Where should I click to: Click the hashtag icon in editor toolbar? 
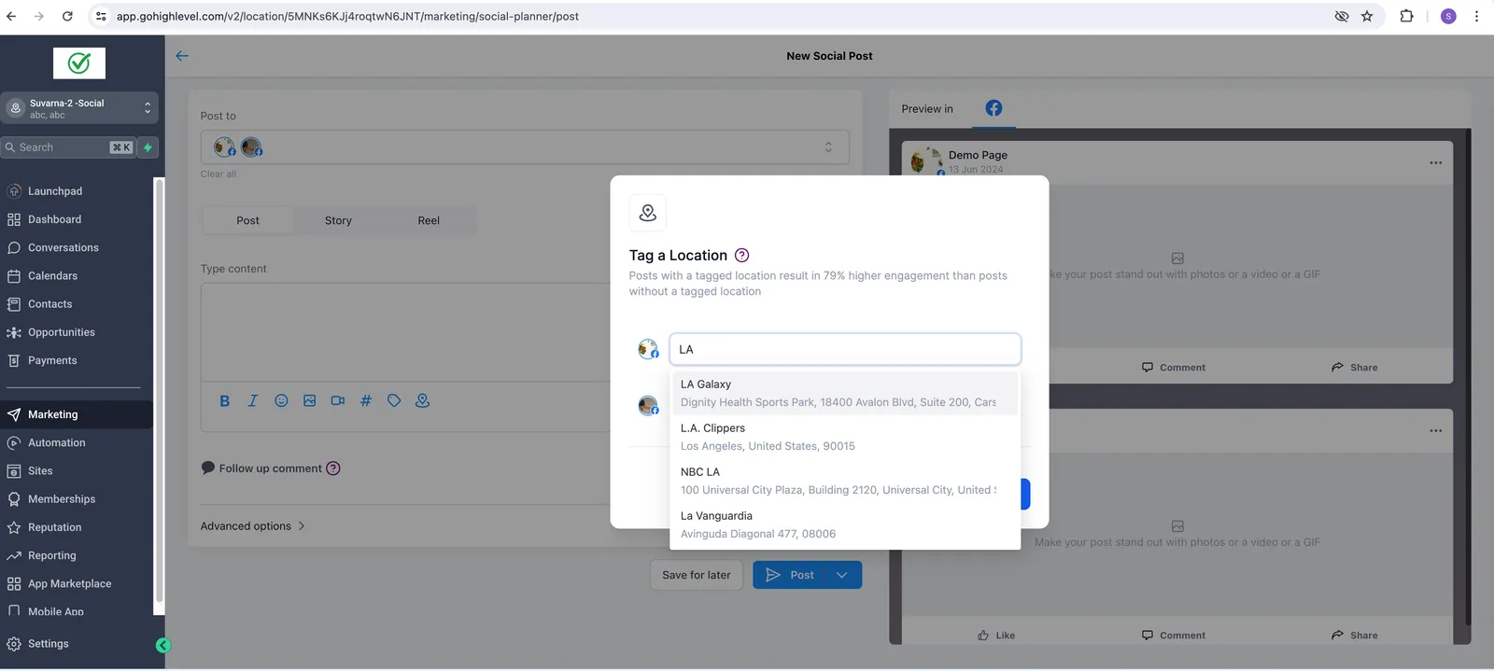[366, 400]
